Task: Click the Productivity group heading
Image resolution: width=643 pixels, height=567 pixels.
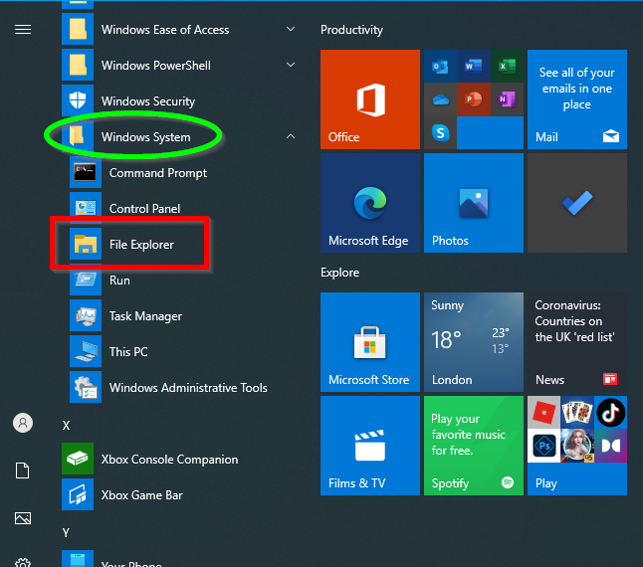Action: click(x=351, y=30)
